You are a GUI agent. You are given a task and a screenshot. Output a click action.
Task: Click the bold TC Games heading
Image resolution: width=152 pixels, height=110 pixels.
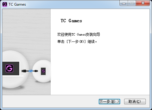pos(71,21)
